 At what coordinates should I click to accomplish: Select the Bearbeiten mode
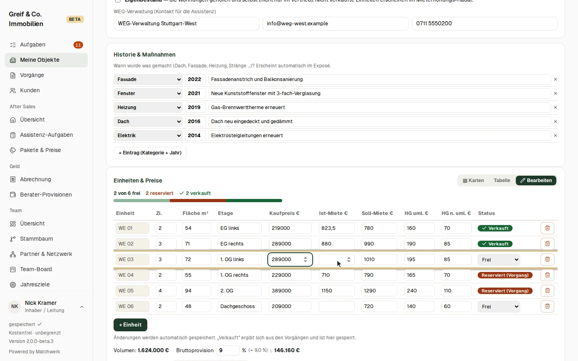(536, 180)
